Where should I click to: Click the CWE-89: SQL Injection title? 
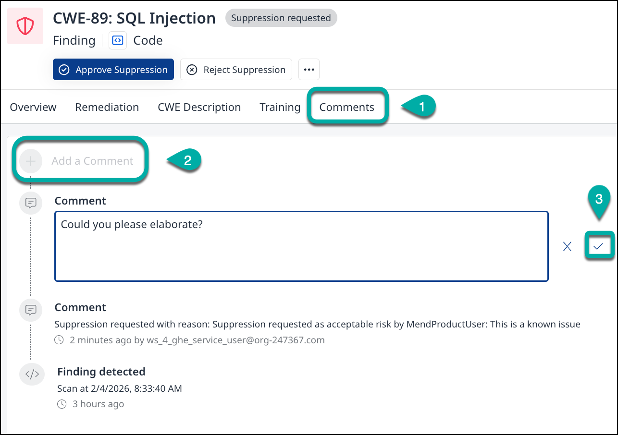point(134,18)
